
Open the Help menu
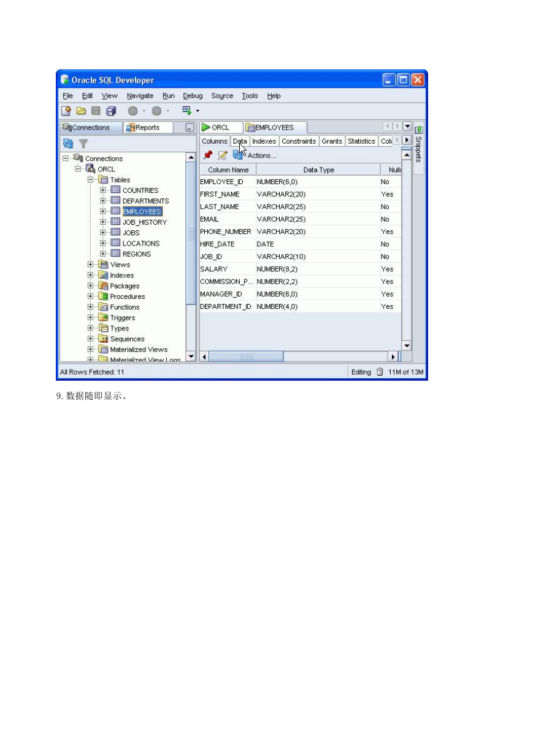click(274, 96)
